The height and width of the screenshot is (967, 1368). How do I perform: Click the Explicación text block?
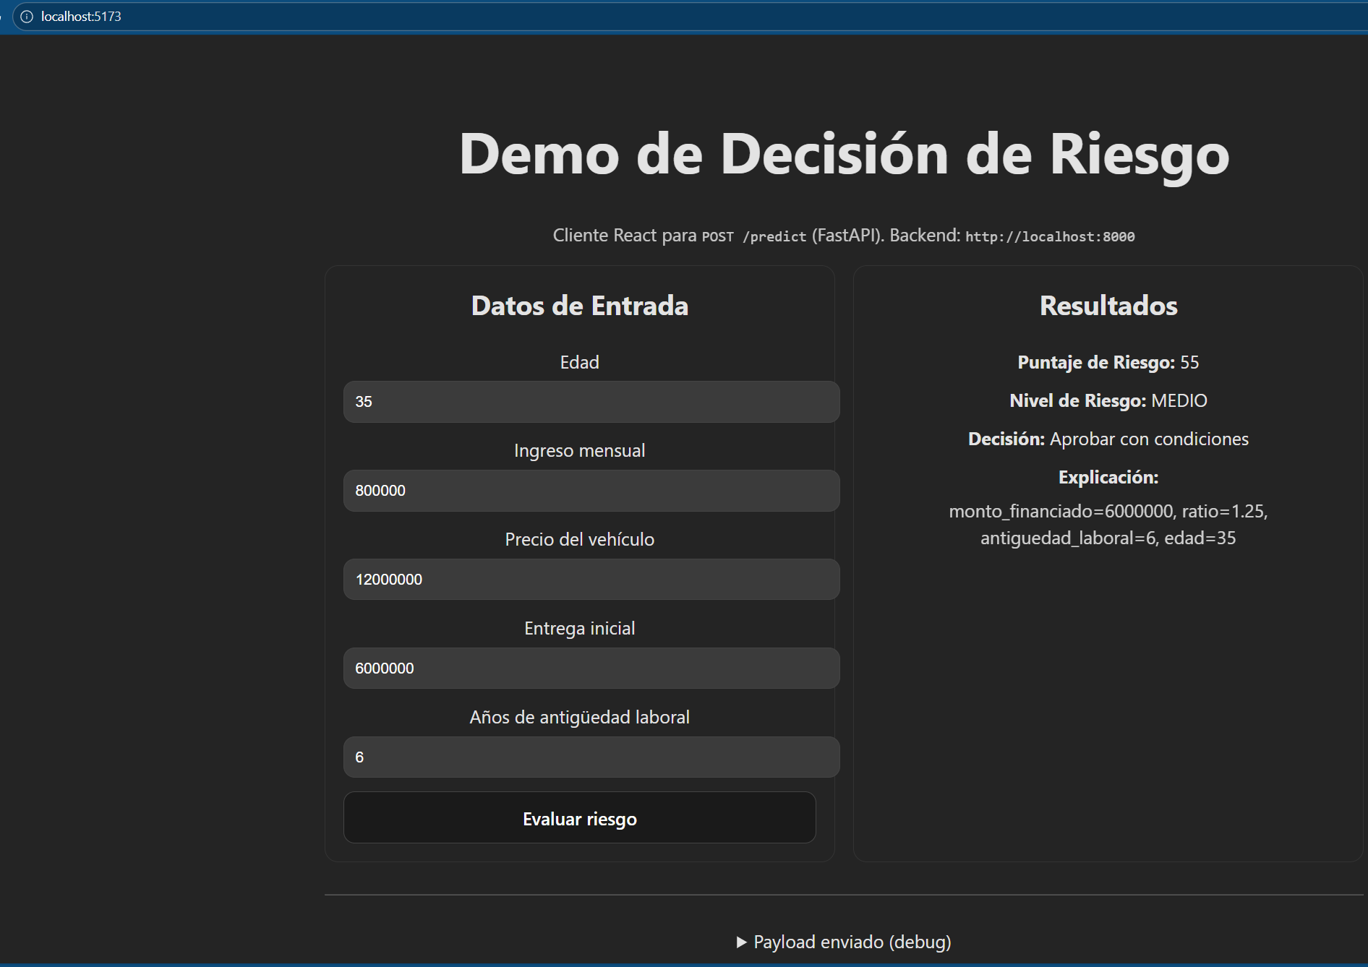click(1108, 524)
